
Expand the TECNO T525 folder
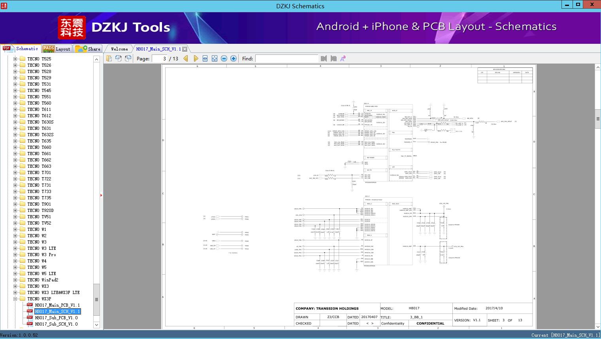click(x=15, y=59)
